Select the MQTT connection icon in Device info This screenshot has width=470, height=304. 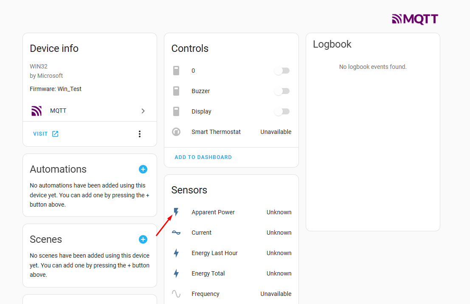tap(37, 111)
